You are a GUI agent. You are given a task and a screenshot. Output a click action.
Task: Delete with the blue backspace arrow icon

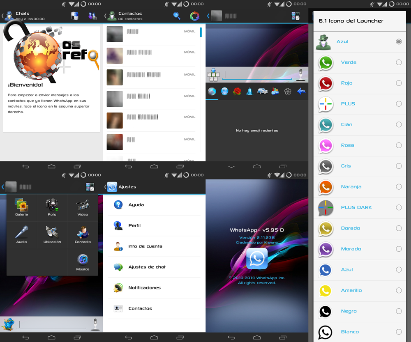click(301, 91)
